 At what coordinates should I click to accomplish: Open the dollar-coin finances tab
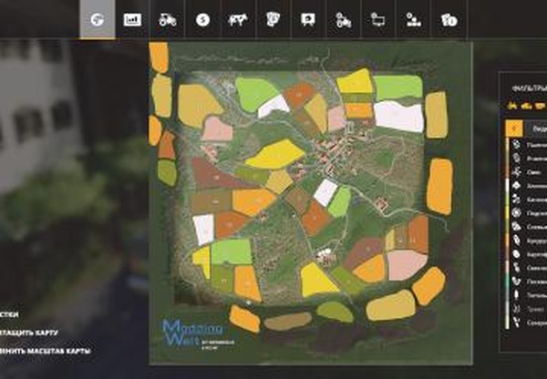point(202,19)
